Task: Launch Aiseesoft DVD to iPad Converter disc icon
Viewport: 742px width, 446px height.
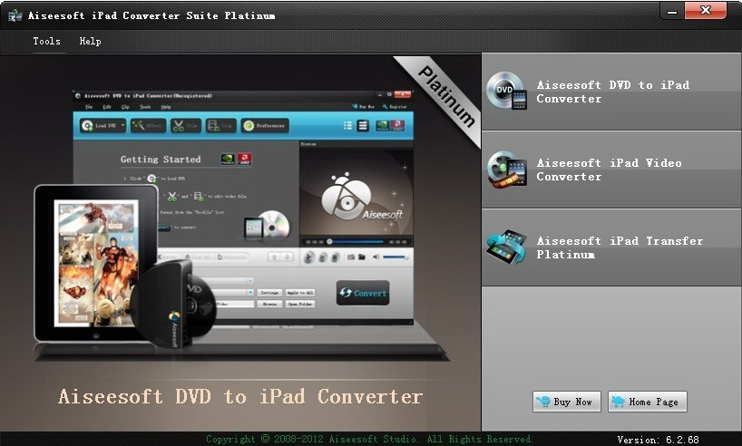Action: pos(507,91)
